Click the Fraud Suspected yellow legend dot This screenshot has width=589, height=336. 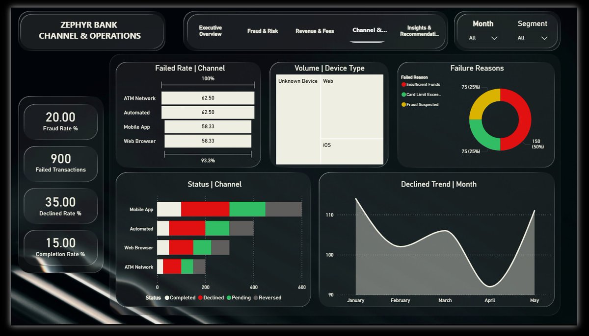click(x=403, y=104)
